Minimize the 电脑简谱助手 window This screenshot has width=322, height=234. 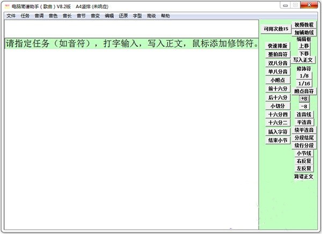tap(286, 5)
